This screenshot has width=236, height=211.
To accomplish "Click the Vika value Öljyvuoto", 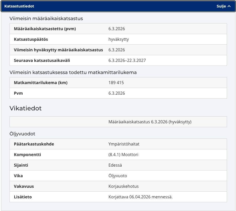I will tap(118, 176).
